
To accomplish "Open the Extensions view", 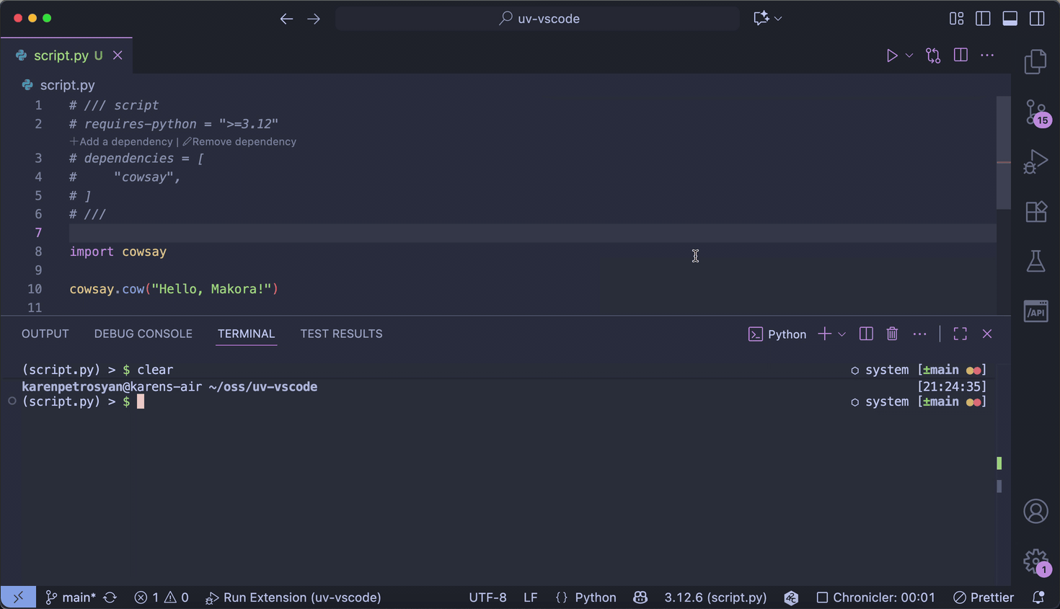I will [1036, 211].
